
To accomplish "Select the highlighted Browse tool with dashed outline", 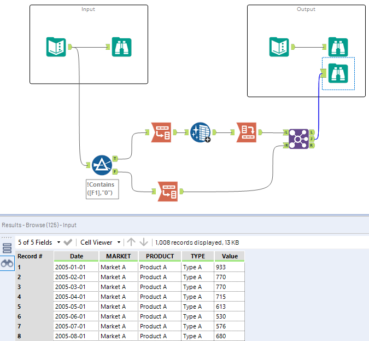I will pos(338,73).
